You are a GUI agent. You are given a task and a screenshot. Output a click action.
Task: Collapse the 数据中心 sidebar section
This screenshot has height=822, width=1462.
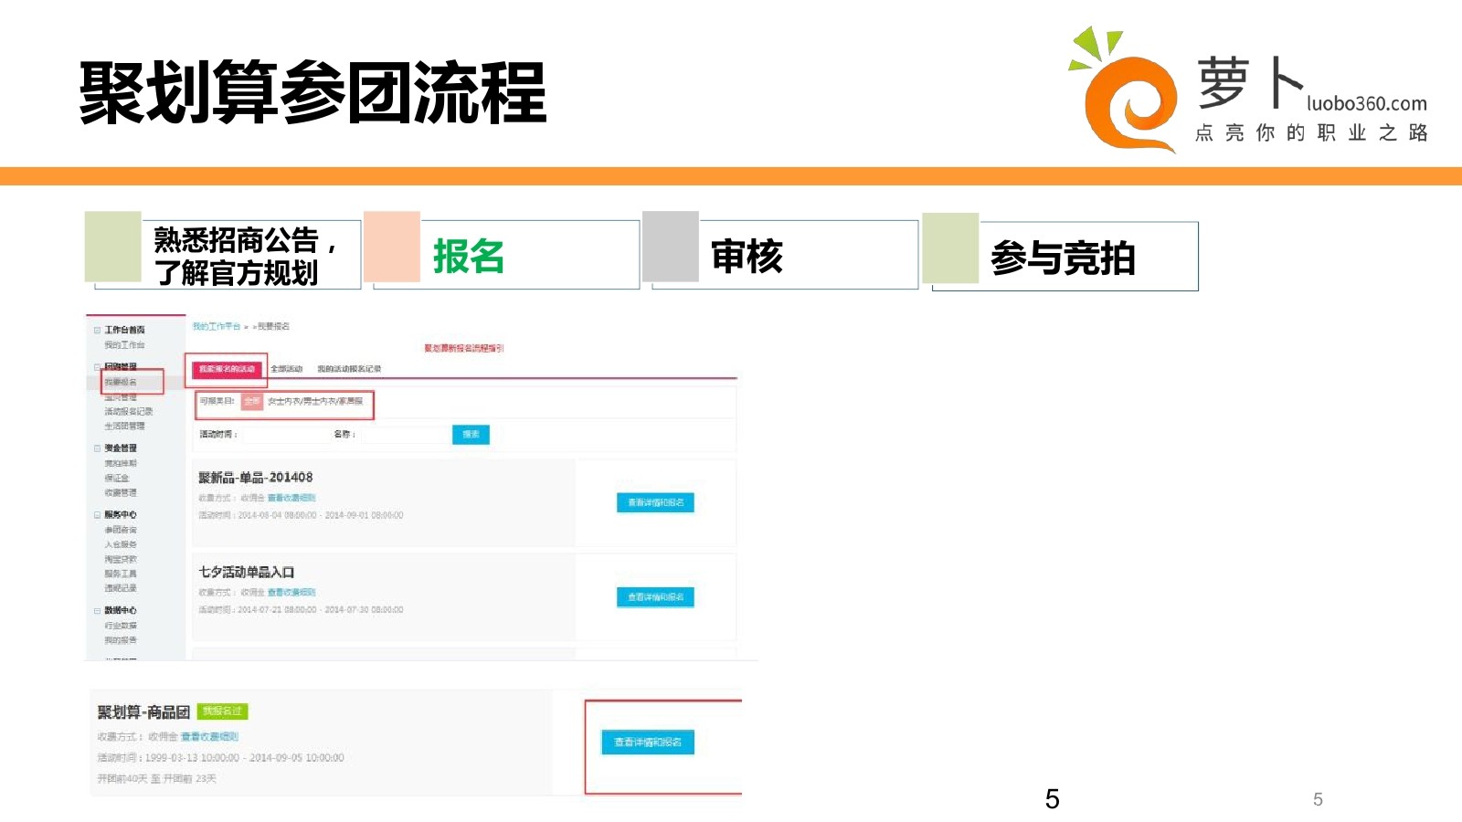tap(97, 611)
